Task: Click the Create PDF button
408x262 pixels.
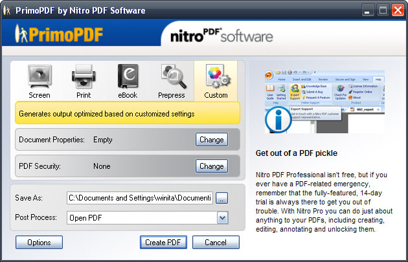Action: (163, 242)
